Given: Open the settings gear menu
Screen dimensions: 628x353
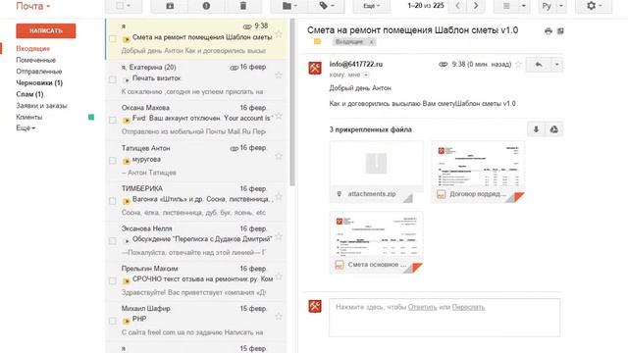Looking at the screenshot, I should (x=594, y=6).
